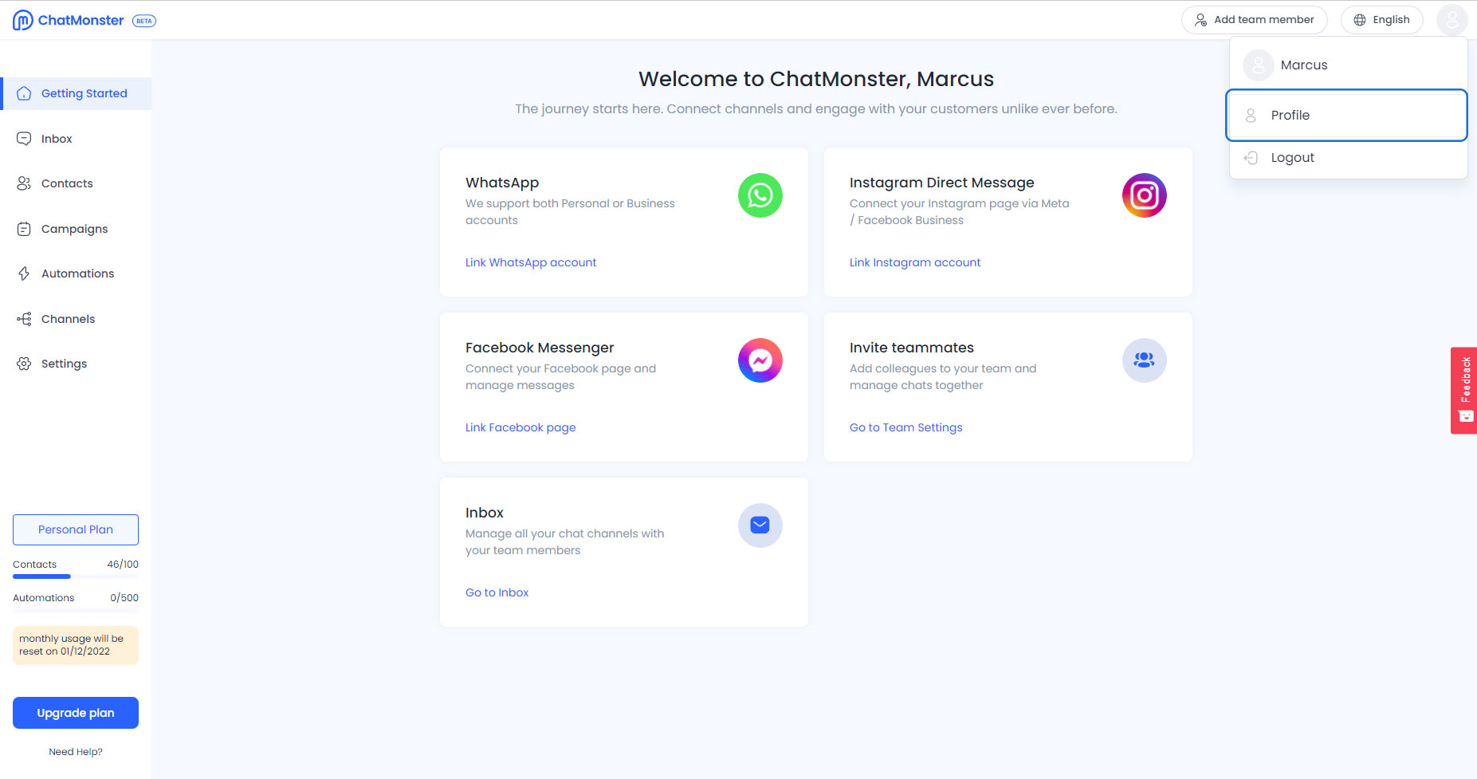Screen dimensions: 1477x779
Task: Click the WhatsApp card title
Action: click(x=502, y=183)
